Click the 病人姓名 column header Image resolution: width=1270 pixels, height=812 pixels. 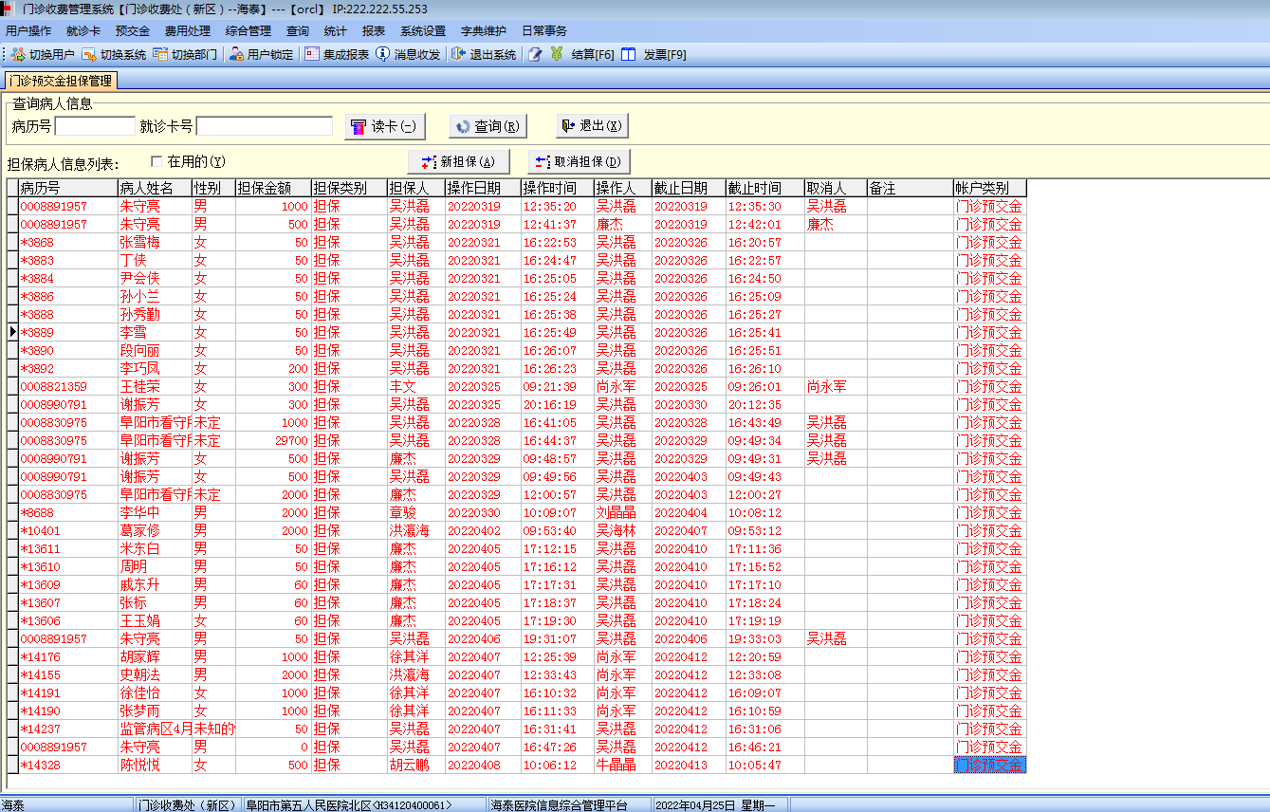tap(155, 188)
